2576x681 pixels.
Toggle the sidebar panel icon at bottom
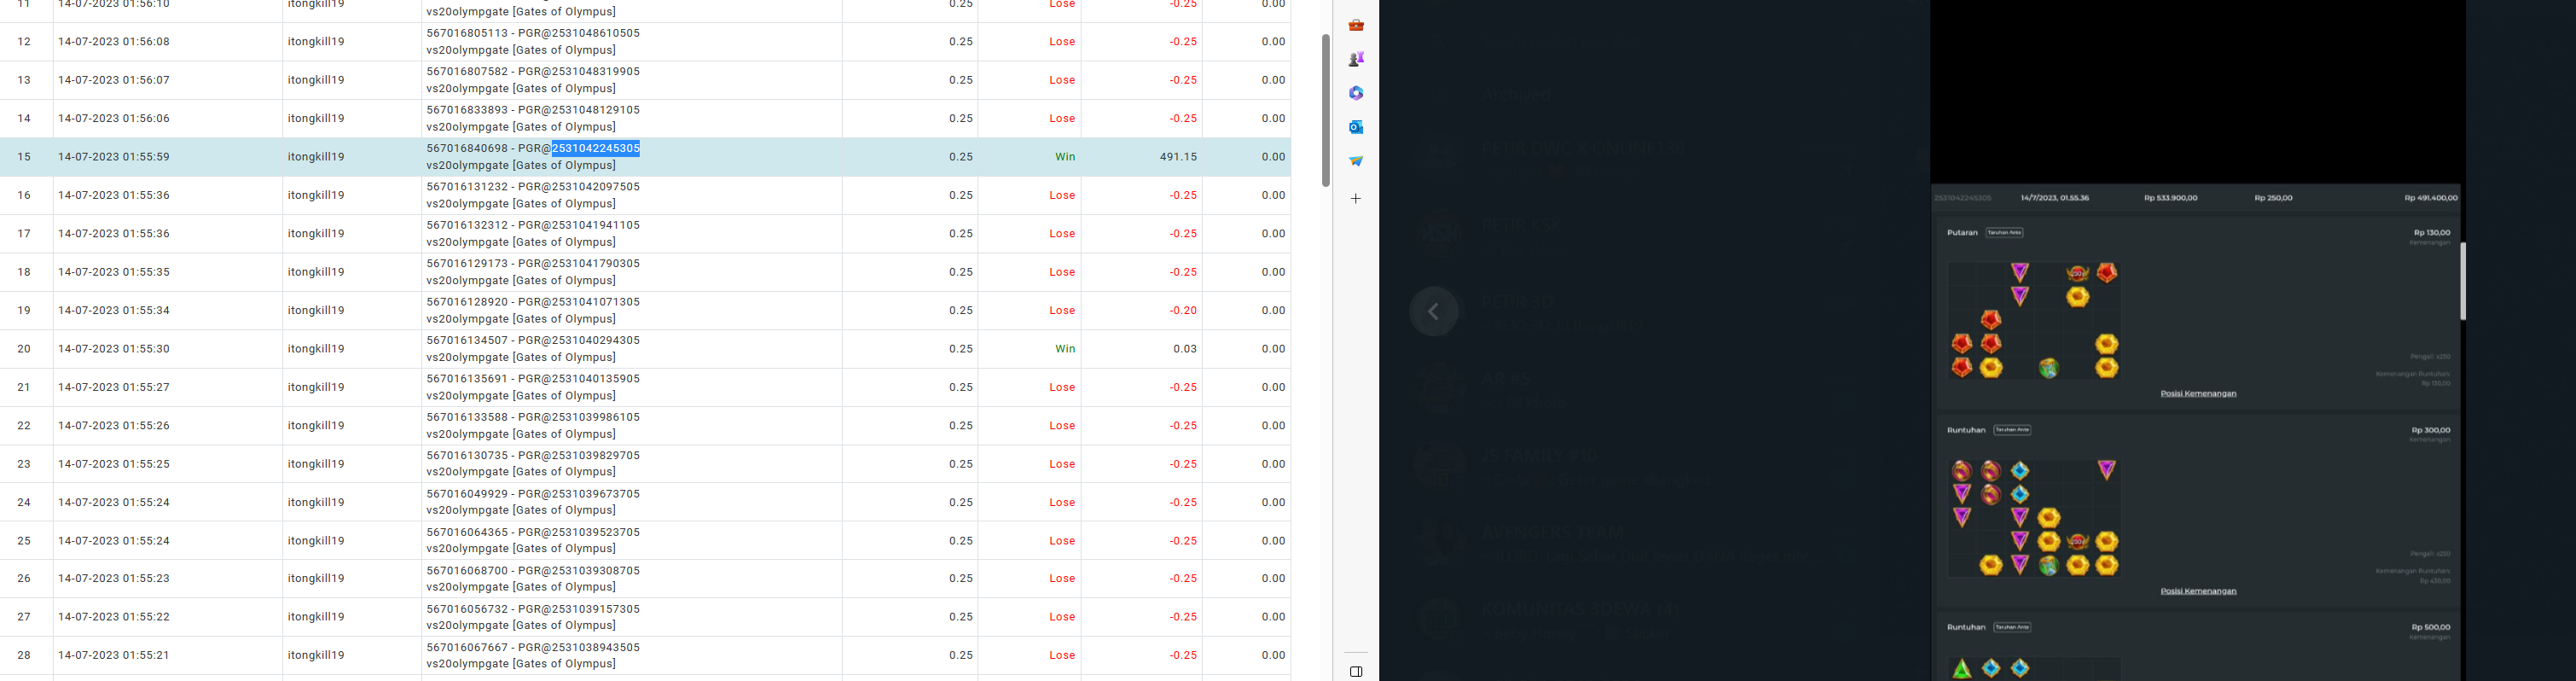[1356, 672]
